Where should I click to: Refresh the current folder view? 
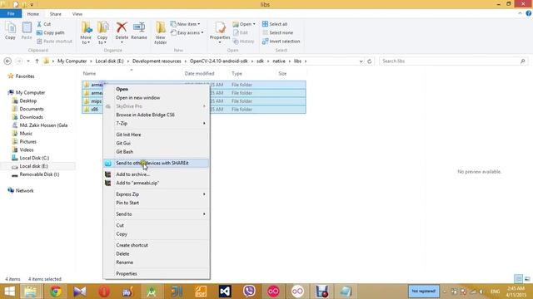(370, 61)
